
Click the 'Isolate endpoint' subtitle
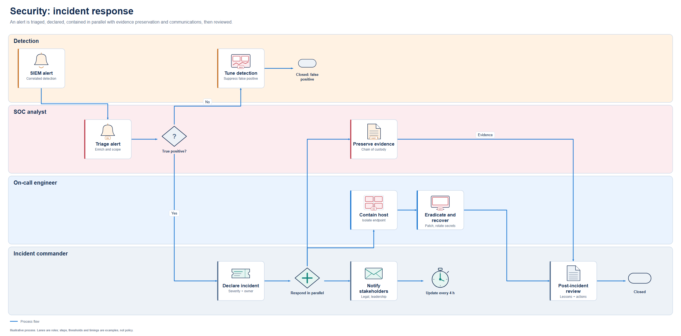[374, 220]
